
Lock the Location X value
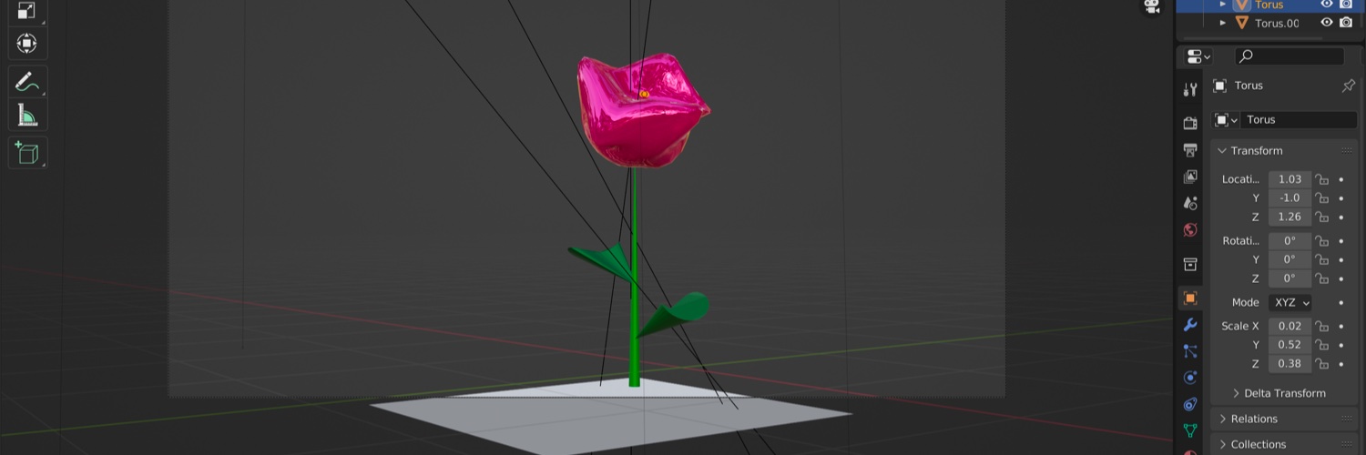click(x=1321, y=179)
